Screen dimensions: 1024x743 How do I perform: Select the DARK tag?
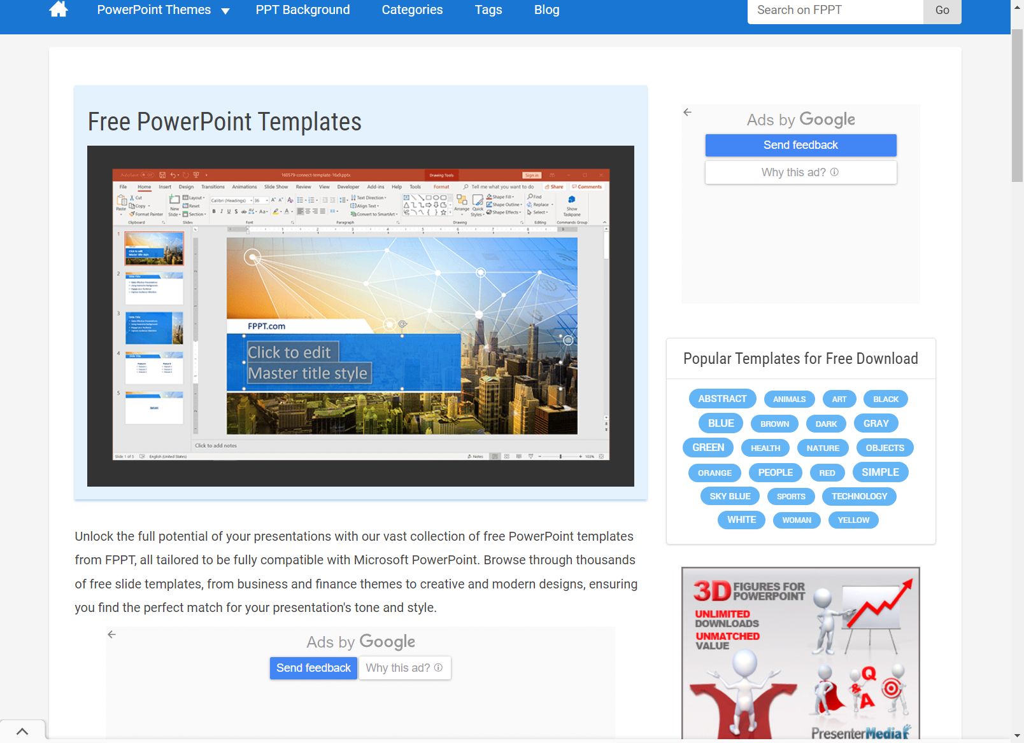(x=826, y=424)
